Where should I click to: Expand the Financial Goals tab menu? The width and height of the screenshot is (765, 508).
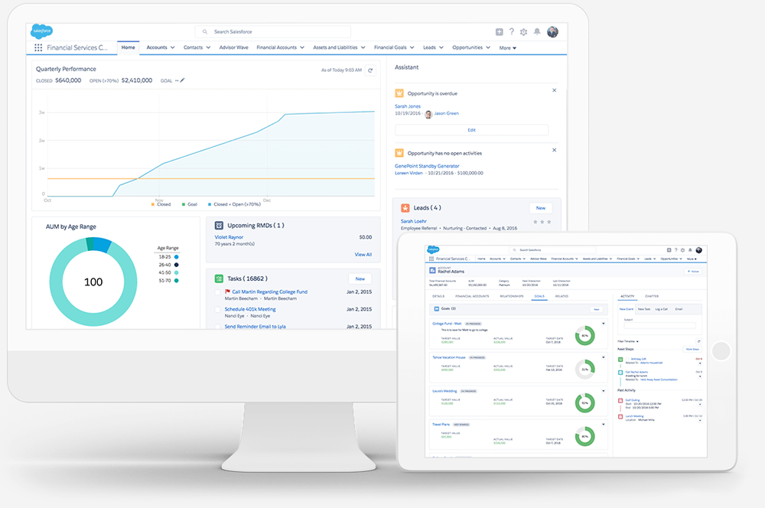[412, 47]
